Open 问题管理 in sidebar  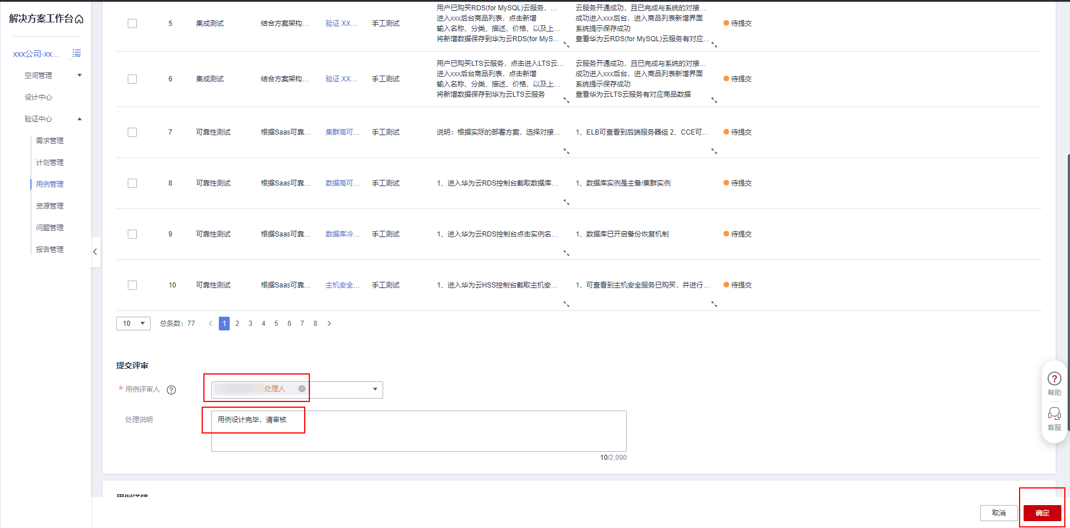(50, 228)
